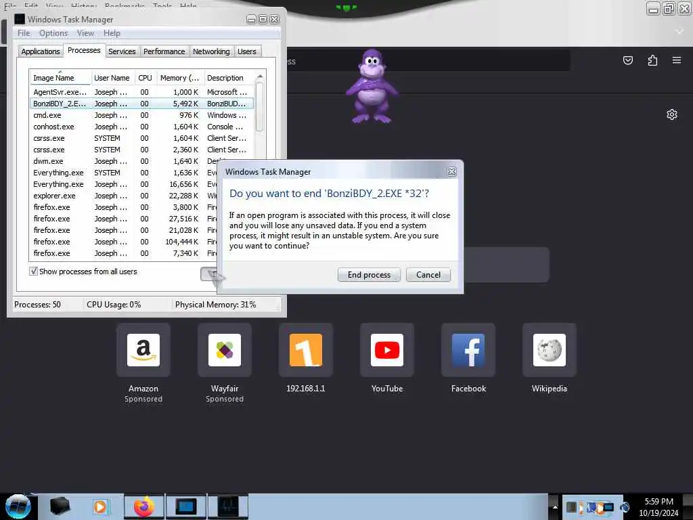Screen dimensions: 693x520
Task: Open the Windows Start orb
Action: coord(18,506)
